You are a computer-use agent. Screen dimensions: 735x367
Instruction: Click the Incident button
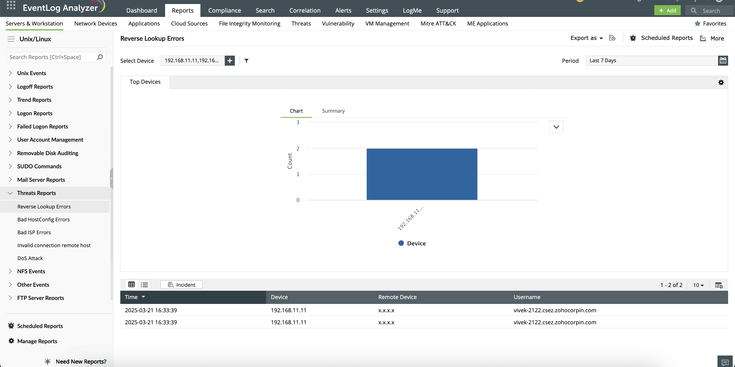coord(181,285)
